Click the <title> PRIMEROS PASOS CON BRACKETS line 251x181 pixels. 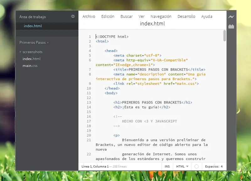159,70
